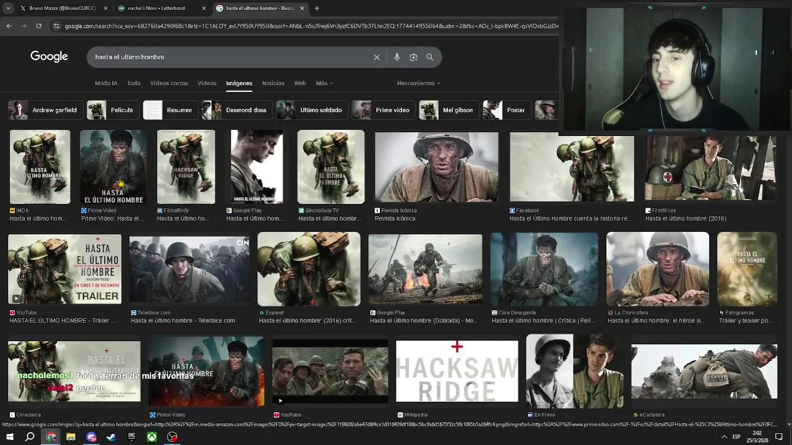
Task: Start voice search with the microphone icon
Action: [397, 57]
